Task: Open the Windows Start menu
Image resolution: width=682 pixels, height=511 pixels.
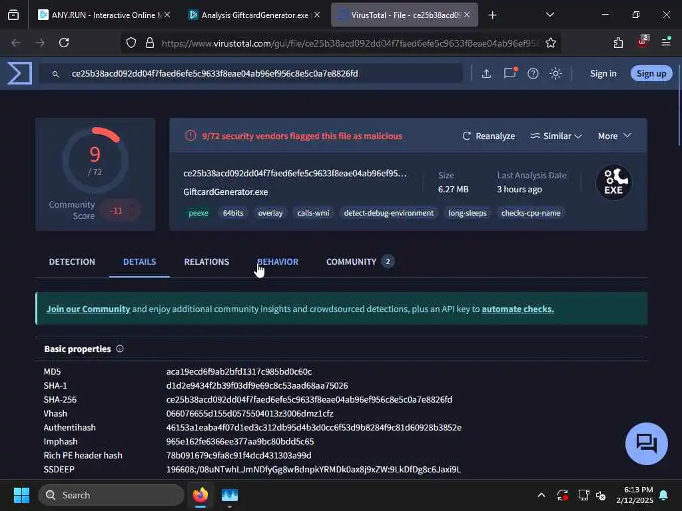Action: point(21,495)
